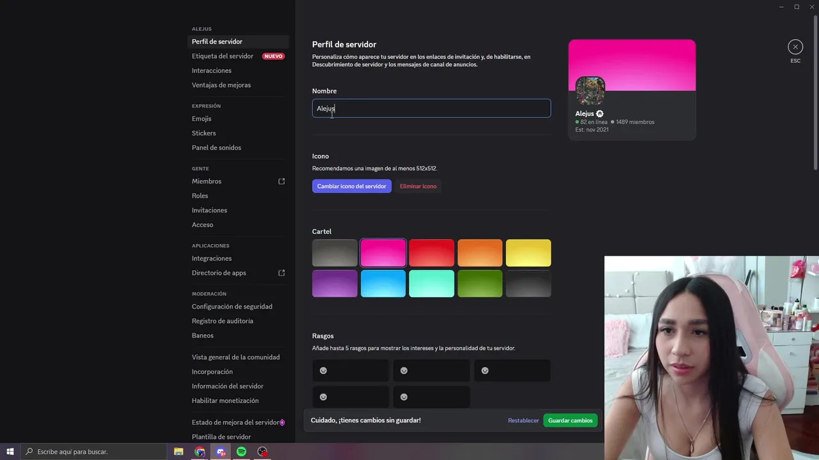This screenshot has height=460, width=819.
Task: Select the yellow banner color
Action: tap(529, 253)
